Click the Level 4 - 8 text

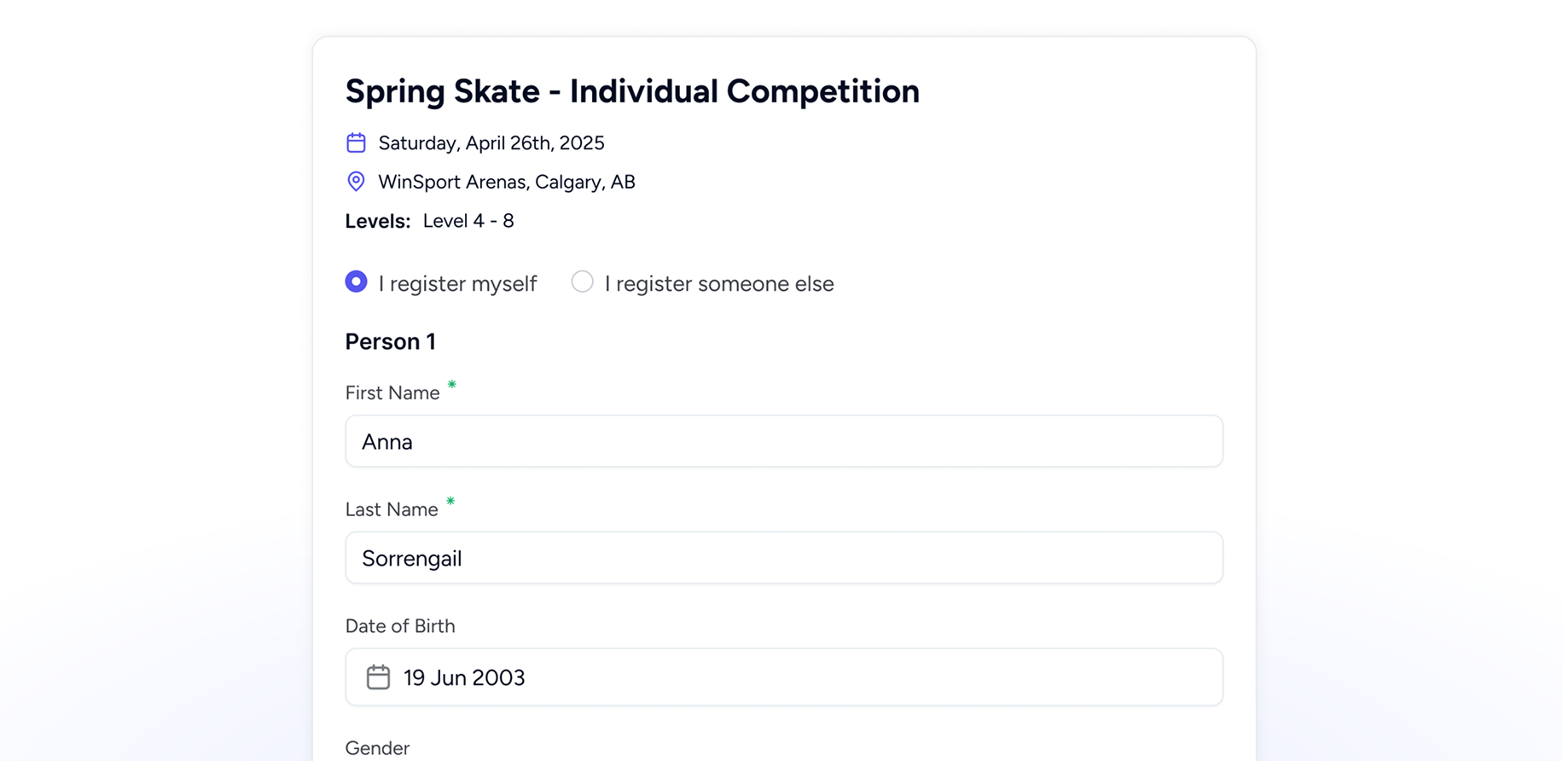click(x=468, y=221)
